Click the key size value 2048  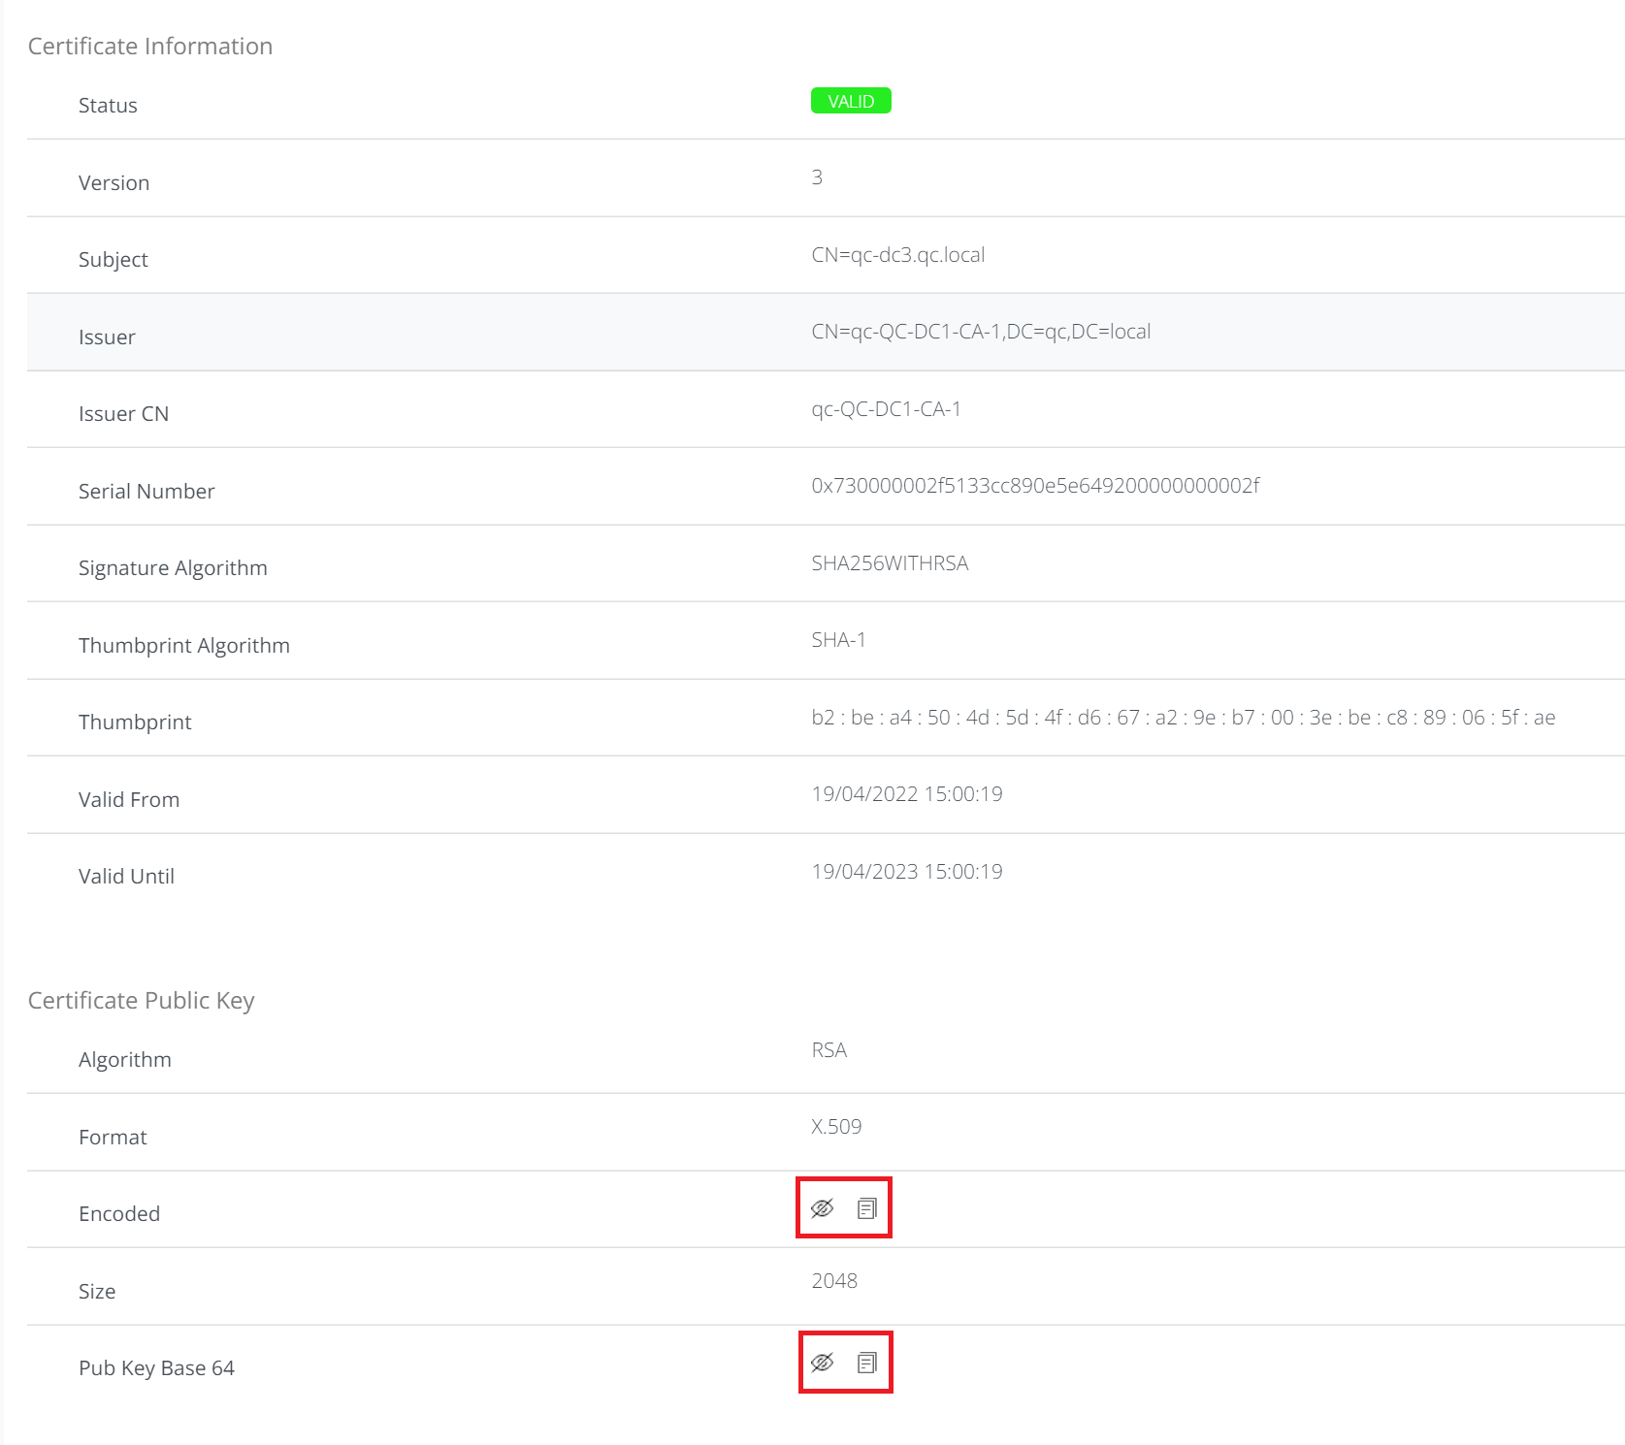834,1281
